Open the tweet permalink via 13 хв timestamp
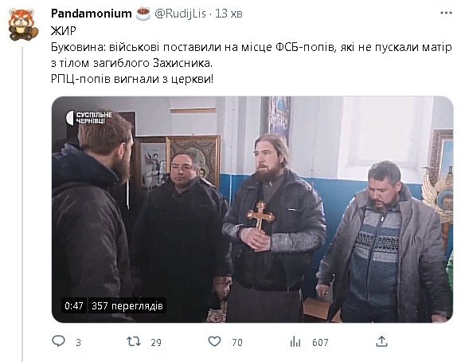Image resolution: width=461 pixels, height=362 pixels. coord(229,14)
